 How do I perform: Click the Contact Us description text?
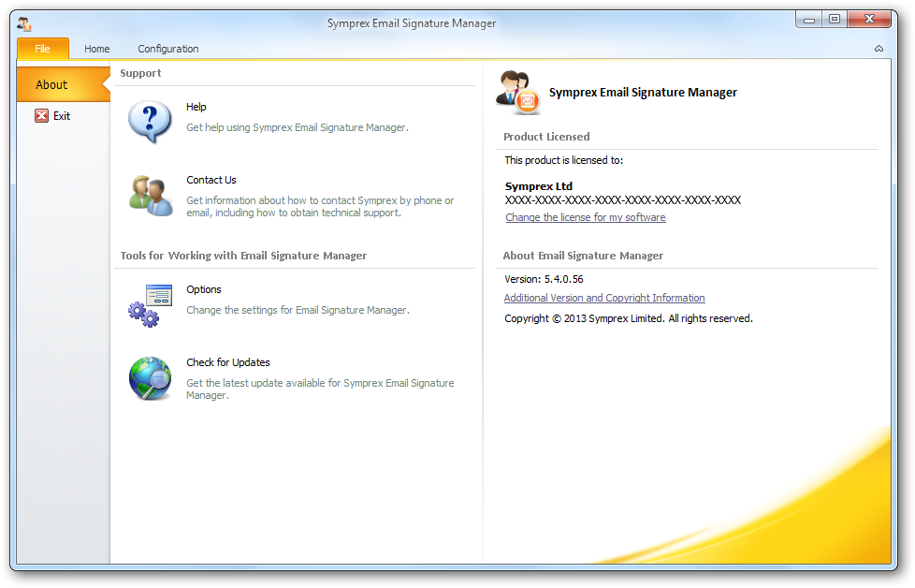coord(320,207)
